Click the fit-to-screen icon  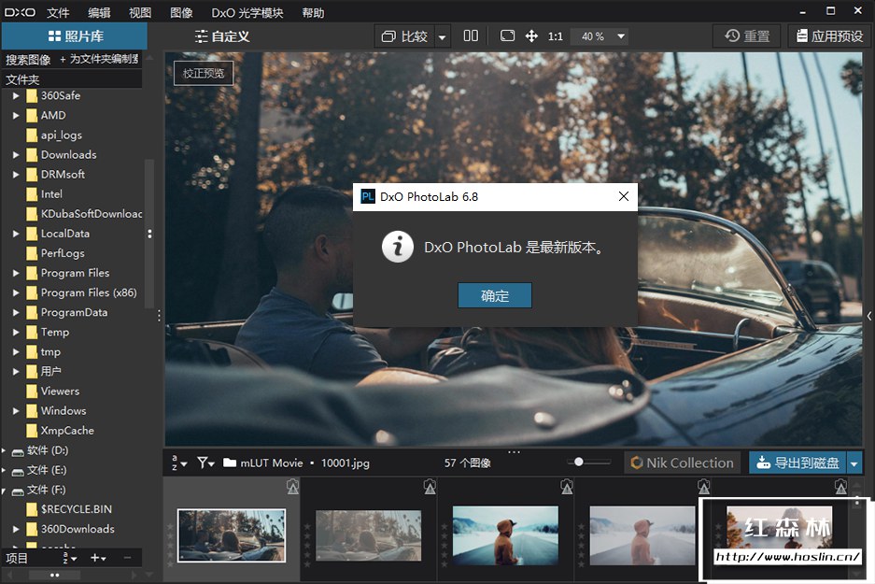pyautogui.click(x=507, y=36)
